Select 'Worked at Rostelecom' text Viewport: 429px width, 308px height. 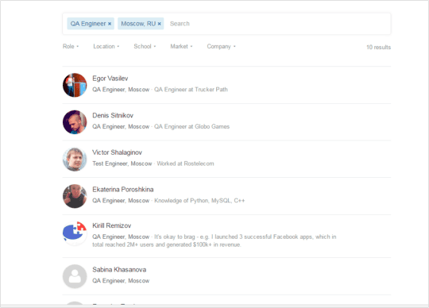[x=185, y=164]
